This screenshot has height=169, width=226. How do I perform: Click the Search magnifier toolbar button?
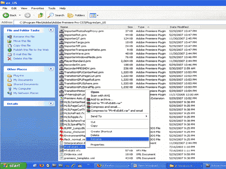coord(56,15)
